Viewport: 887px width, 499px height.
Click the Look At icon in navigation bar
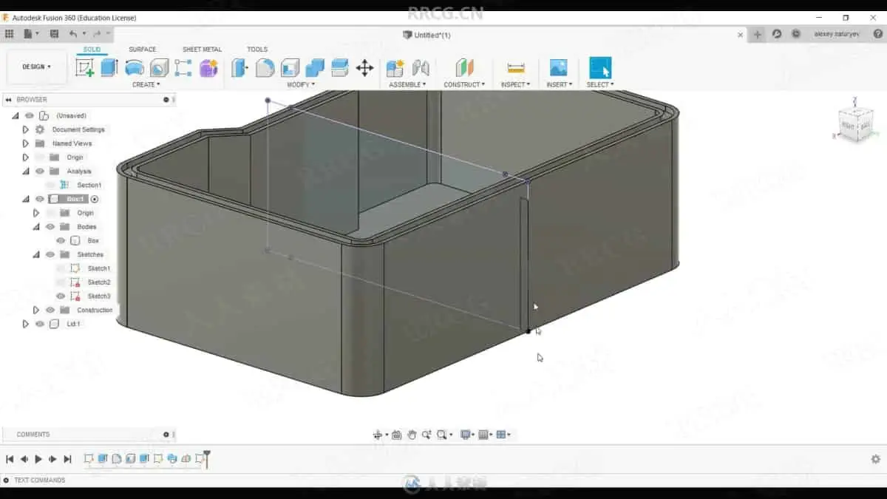click(x=396, y=435)
